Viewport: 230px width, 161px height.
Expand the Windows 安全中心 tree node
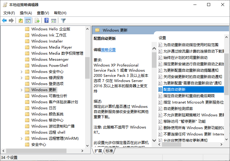click(21, 72)
